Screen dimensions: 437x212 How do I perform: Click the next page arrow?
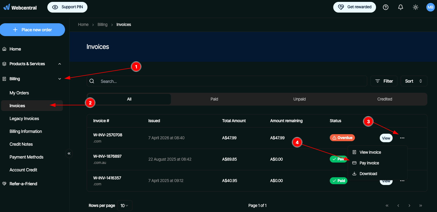click(409, 206)
